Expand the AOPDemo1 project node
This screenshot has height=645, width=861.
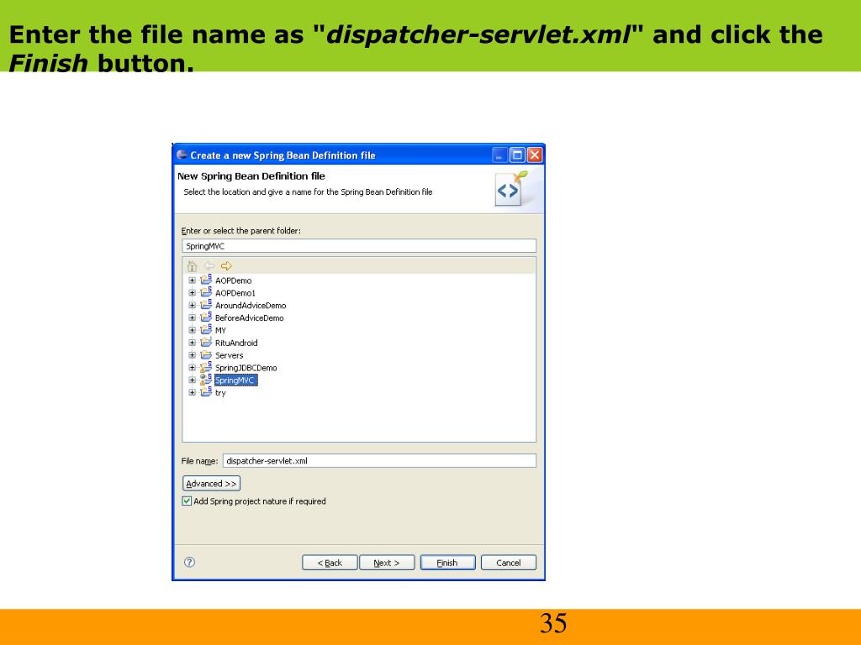click(192, 293)
